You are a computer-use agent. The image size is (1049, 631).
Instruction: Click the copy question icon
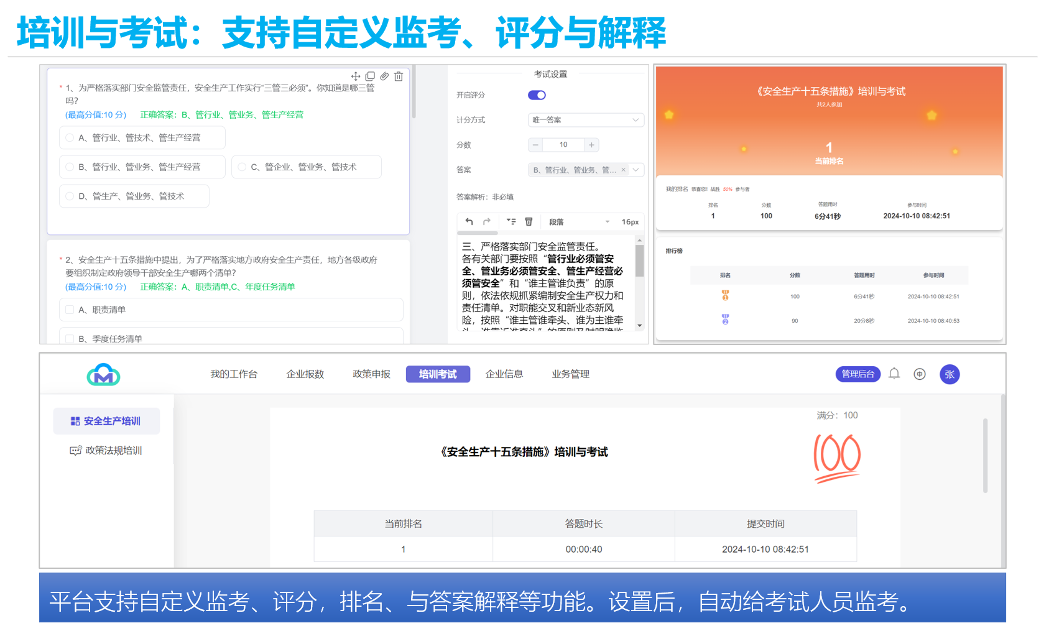[370, 76]
